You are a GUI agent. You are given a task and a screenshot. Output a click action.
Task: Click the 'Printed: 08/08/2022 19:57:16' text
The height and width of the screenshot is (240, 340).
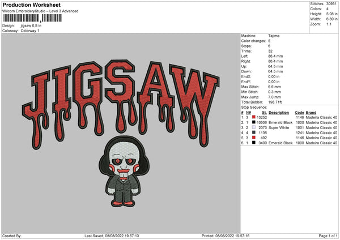click(x=226, y=235)
